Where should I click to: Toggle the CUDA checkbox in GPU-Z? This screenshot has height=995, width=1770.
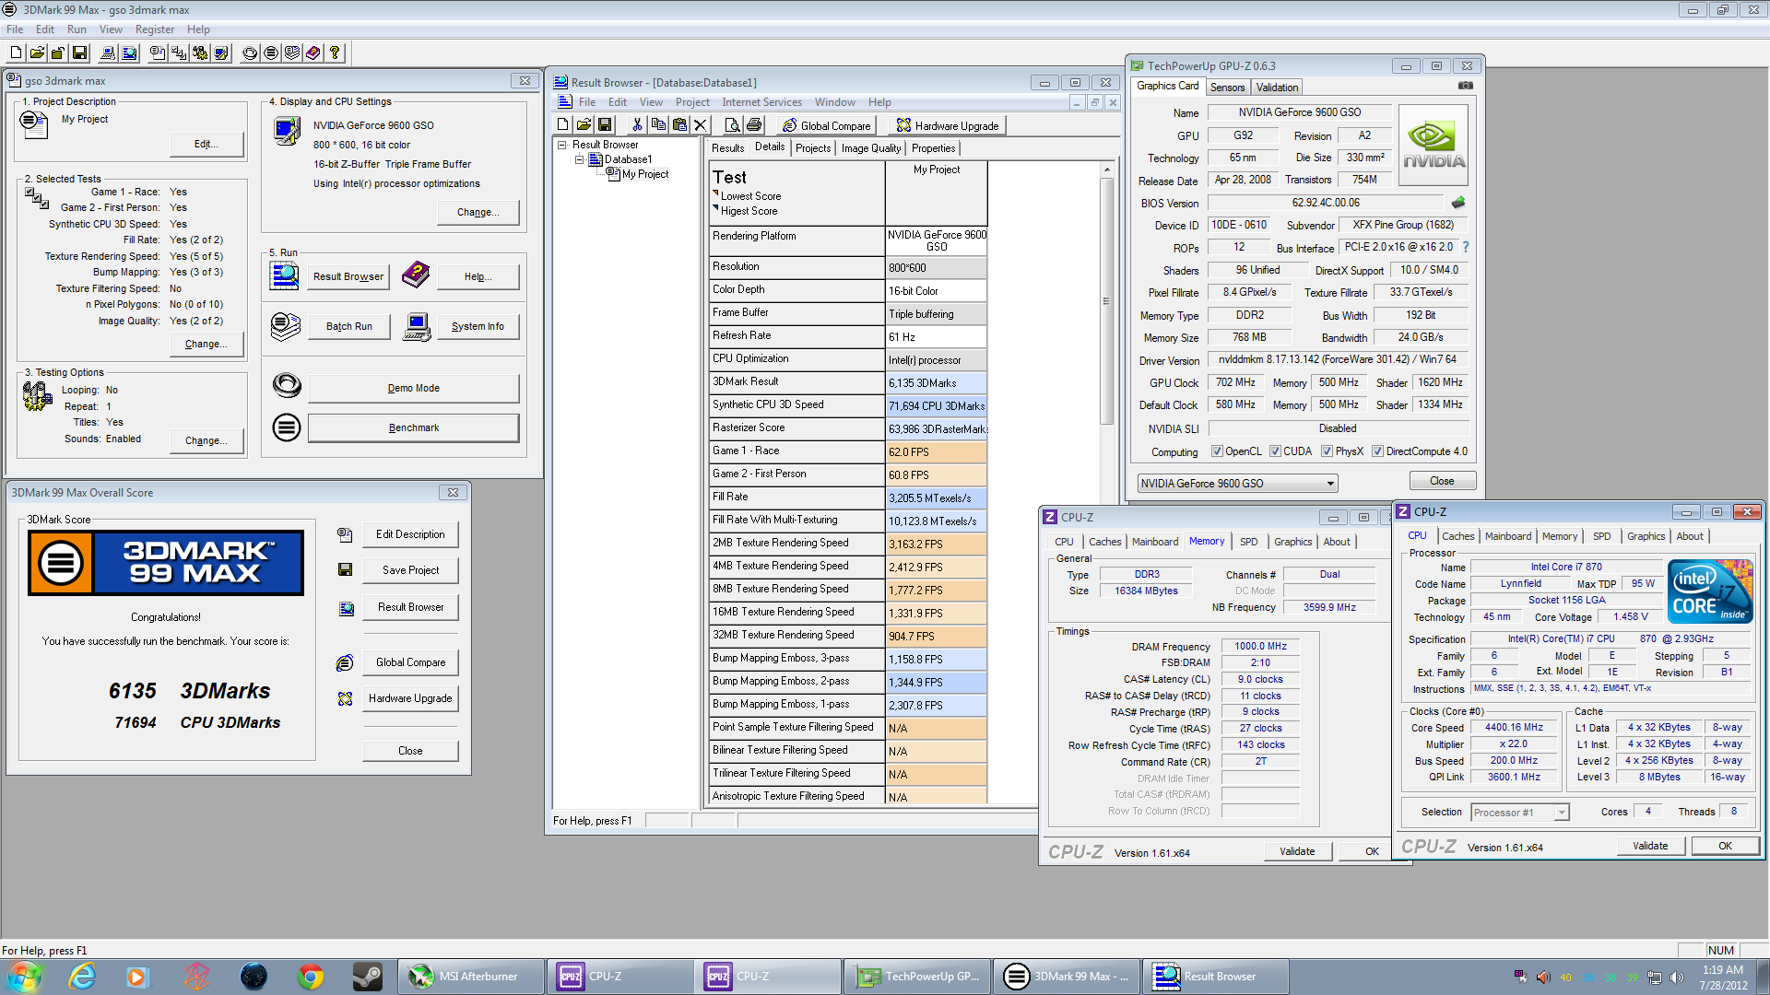[1275, 451]
